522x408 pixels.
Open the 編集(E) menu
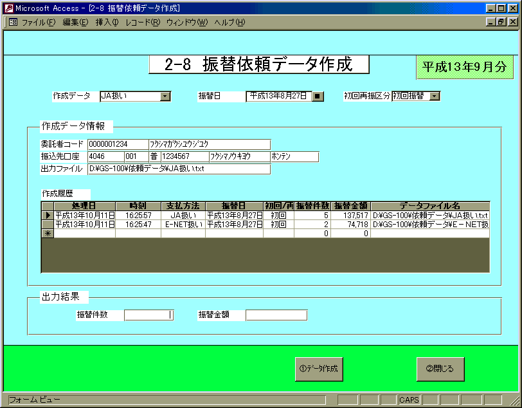point(75,23)
